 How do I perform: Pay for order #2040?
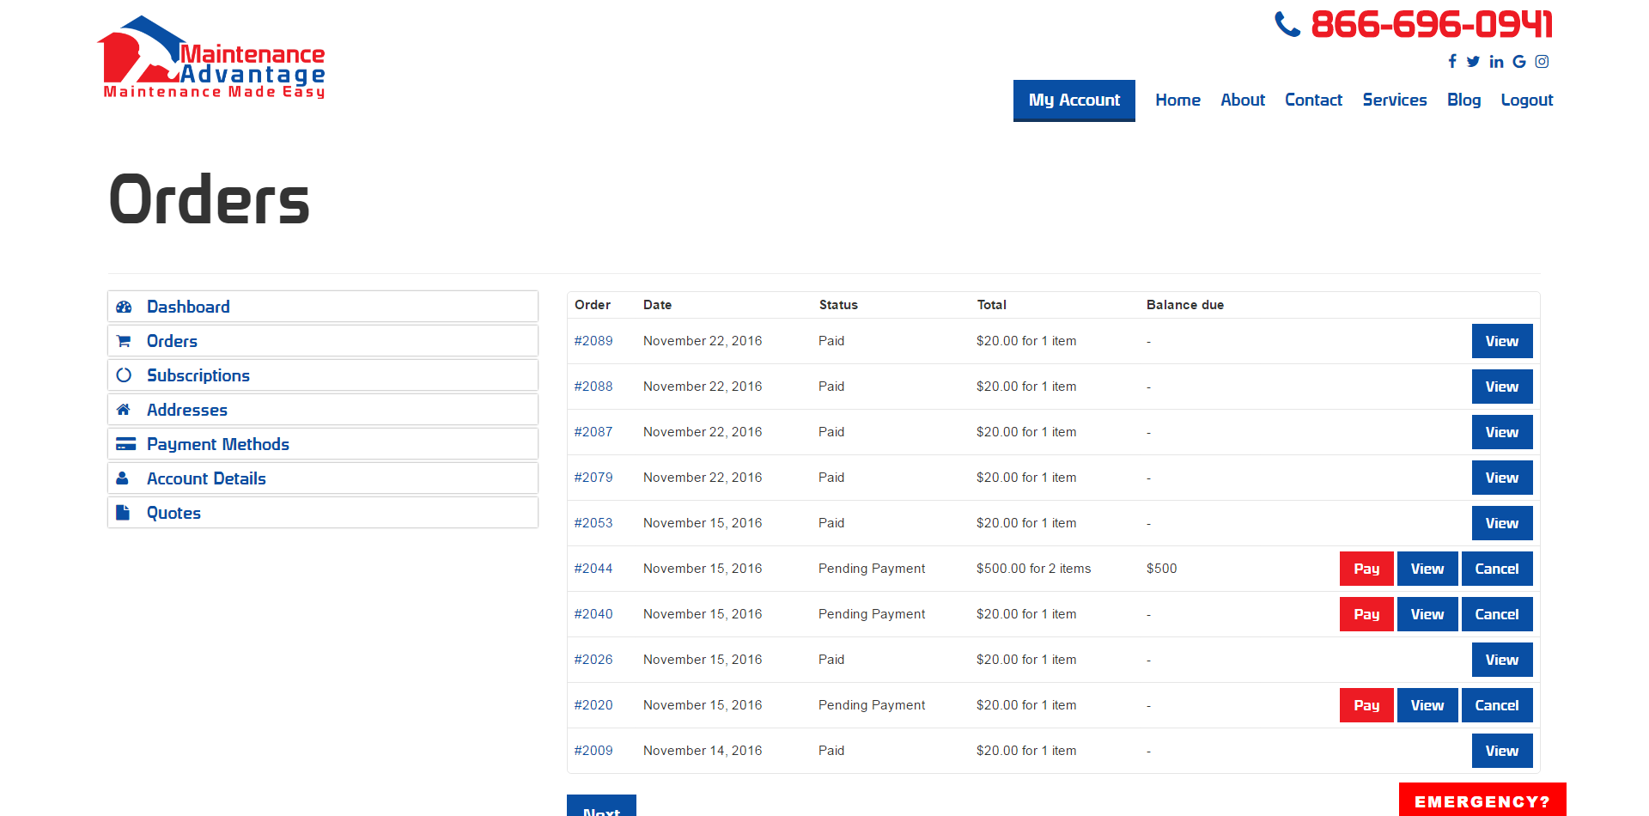click(1366, 614)
